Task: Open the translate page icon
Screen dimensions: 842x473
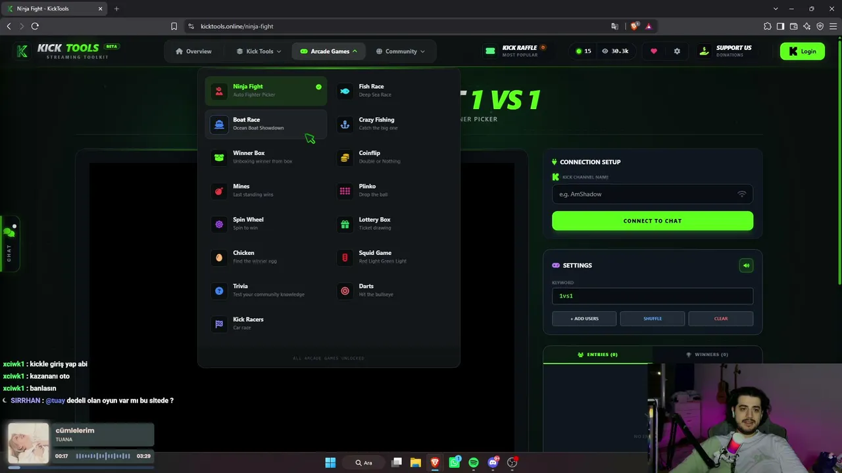Action: pyautogui.click(x=614, y=26)
